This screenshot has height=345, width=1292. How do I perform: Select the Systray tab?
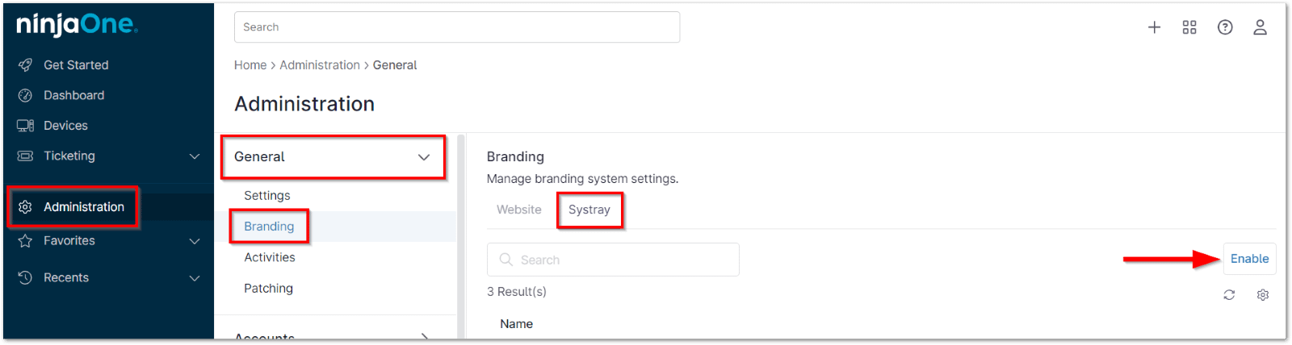pos(589,210)
